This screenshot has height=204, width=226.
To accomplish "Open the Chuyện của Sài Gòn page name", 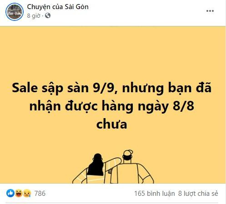I will tap(58, 7).
